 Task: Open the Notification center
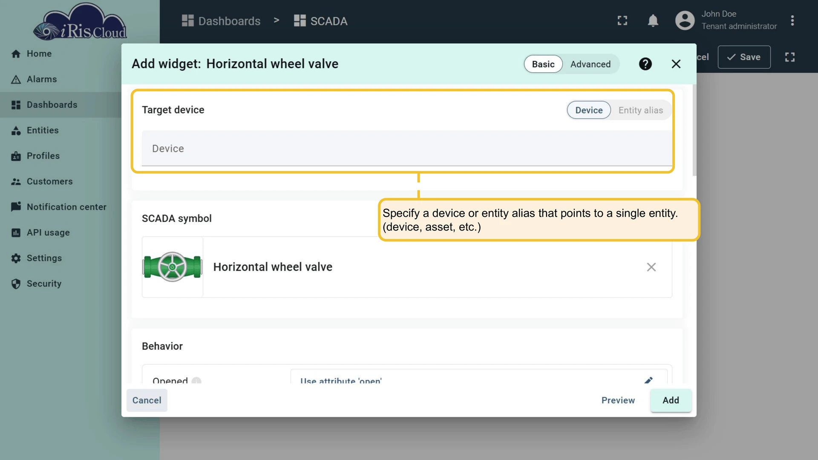click(60, 207)
